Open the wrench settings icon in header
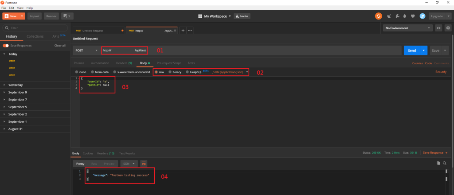 click(x=398, y=16)
